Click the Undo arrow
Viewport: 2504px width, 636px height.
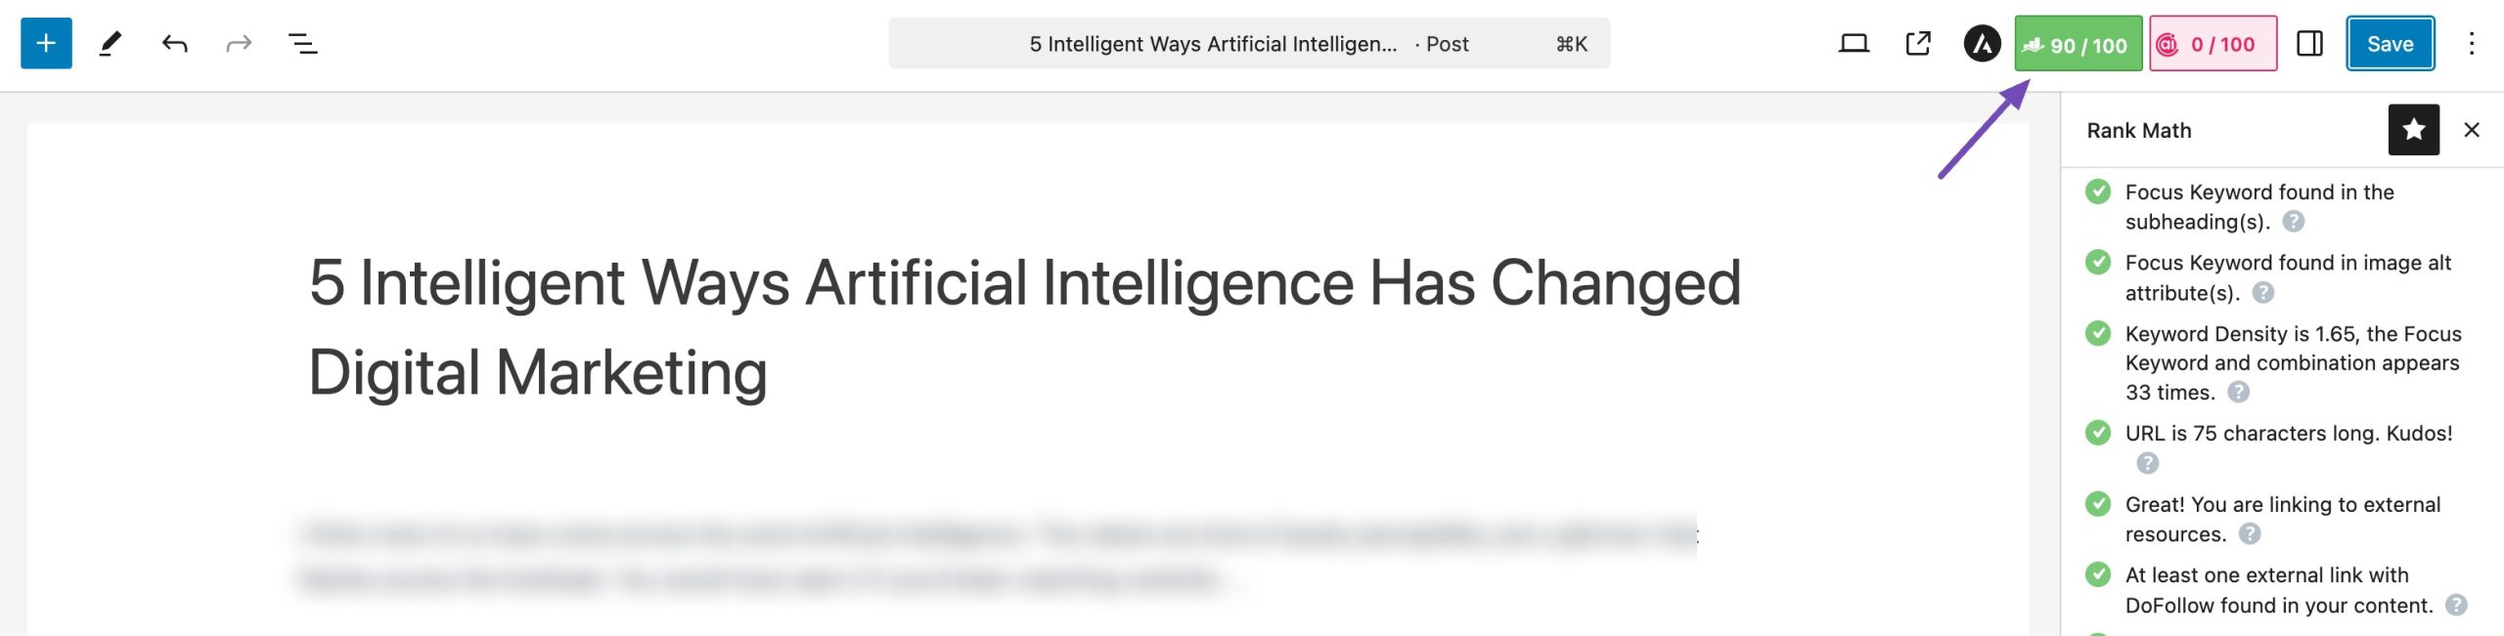click(174, 43)
